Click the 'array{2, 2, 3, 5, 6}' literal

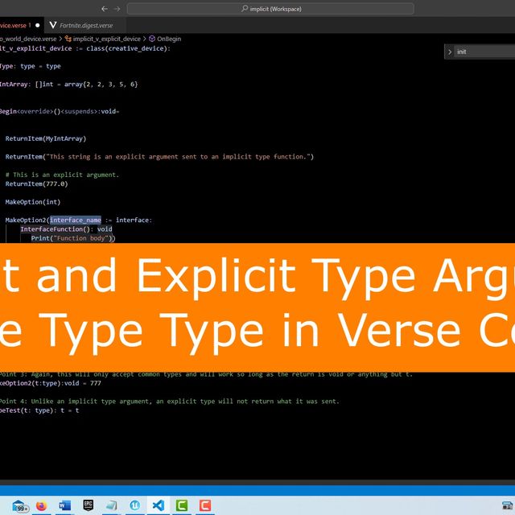pos(101,84)
